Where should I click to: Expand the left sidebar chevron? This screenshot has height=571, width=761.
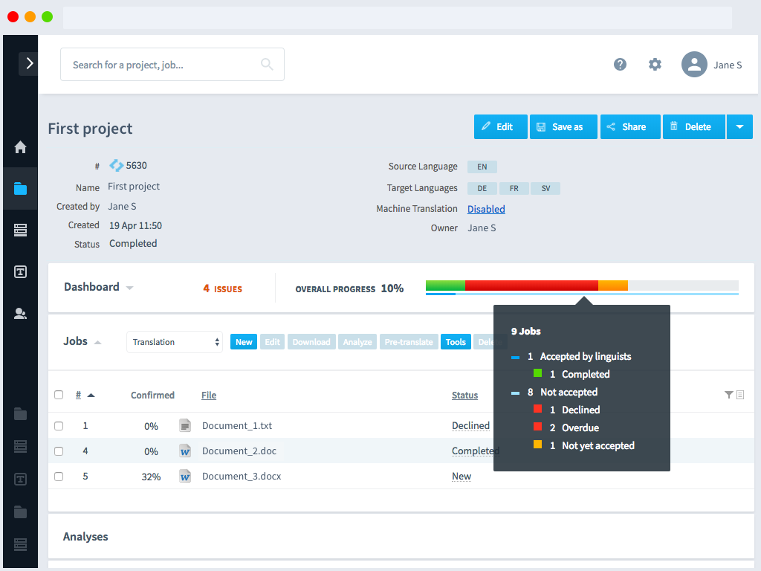point(29,64)
